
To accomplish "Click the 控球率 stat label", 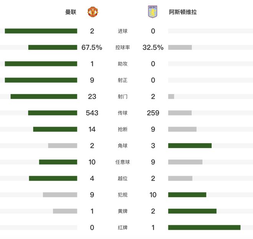I will tap(123, 48).
